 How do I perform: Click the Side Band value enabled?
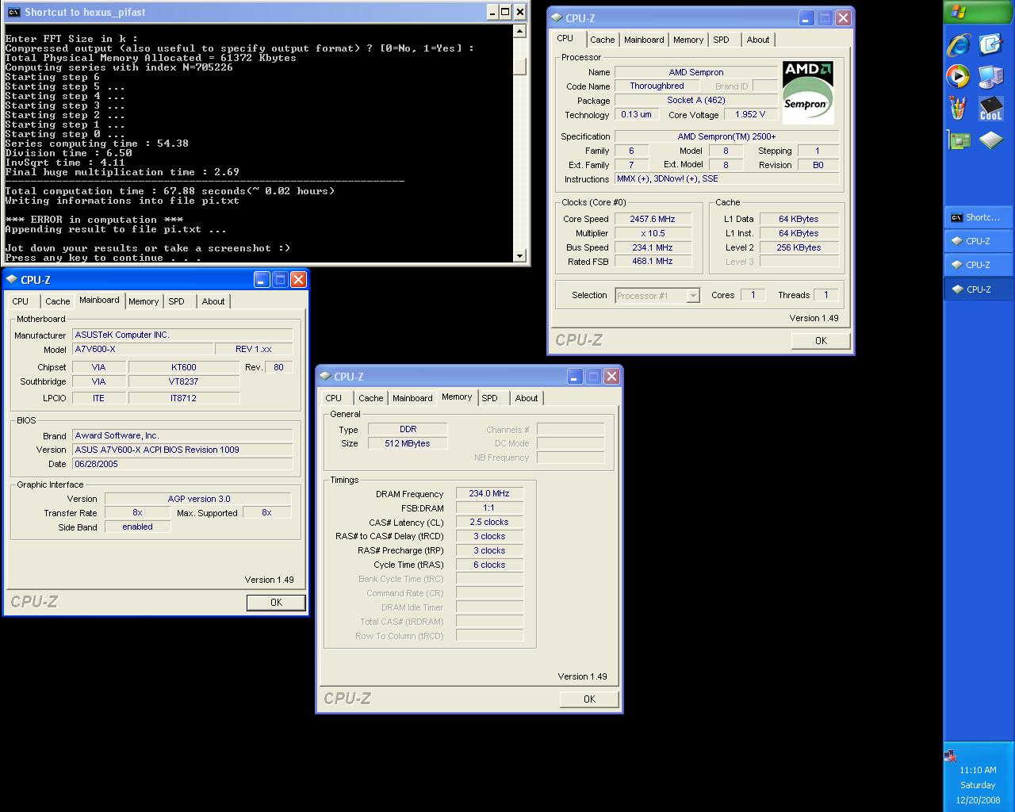[x=137, y=527]
